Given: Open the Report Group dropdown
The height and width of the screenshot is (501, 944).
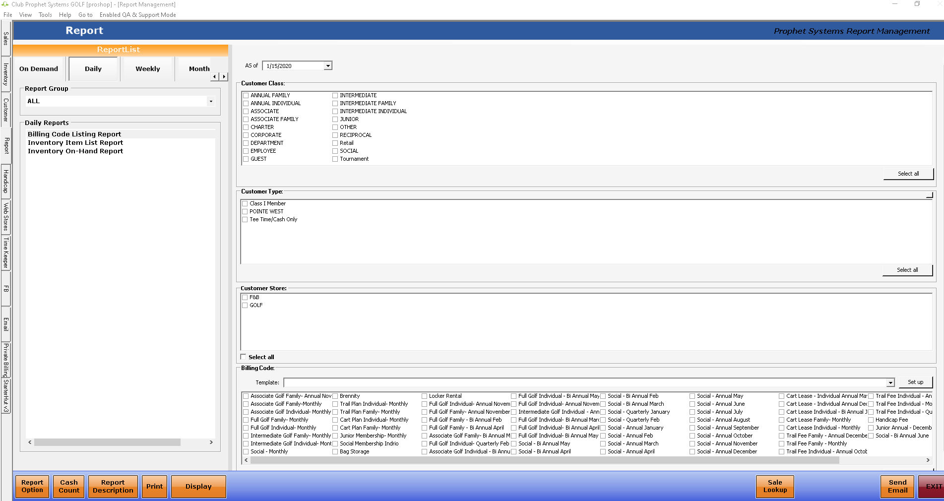Looking at the screenshot, I should tap(211, 101).
